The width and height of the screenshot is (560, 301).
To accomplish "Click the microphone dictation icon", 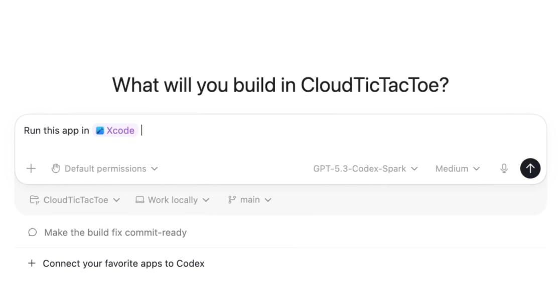I will (x=504, y=169).
